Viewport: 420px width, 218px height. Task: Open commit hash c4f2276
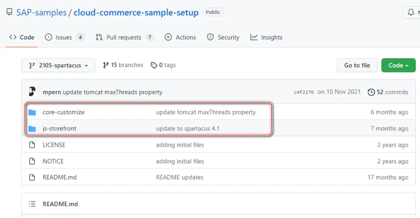coord(304,92)
